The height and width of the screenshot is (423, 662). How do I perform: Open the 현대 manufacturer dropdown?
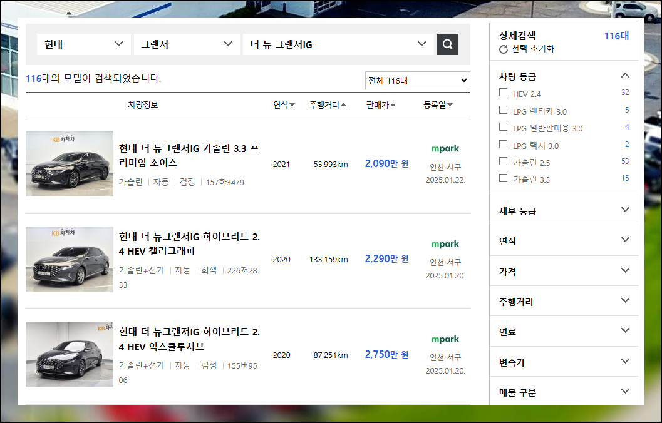pyautogui.click(x=83, y=44)
